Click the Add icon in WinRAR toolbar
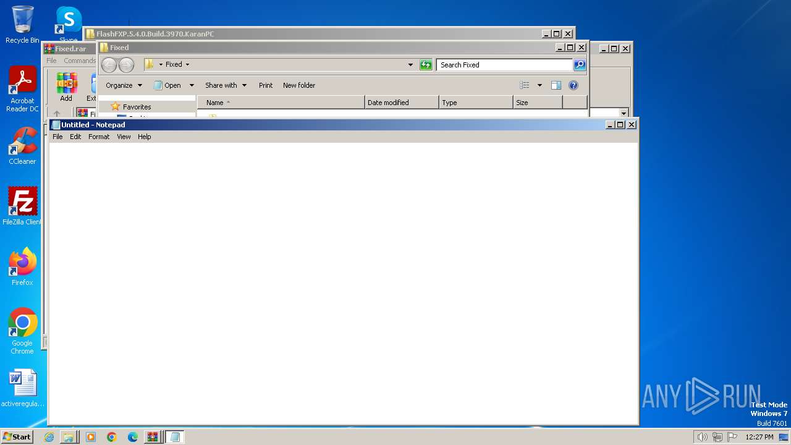This screenshot has height=445, width=791. click(66, 87)
